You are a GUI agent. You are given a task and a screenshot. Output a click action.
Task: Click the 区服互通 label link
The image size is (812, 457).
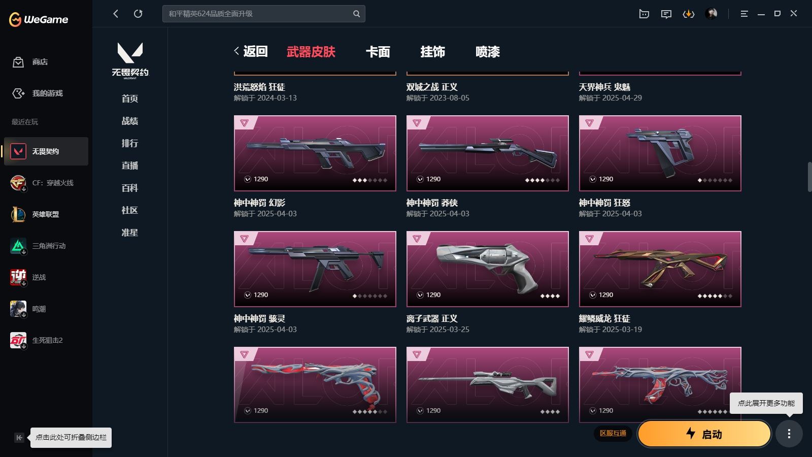613,433
